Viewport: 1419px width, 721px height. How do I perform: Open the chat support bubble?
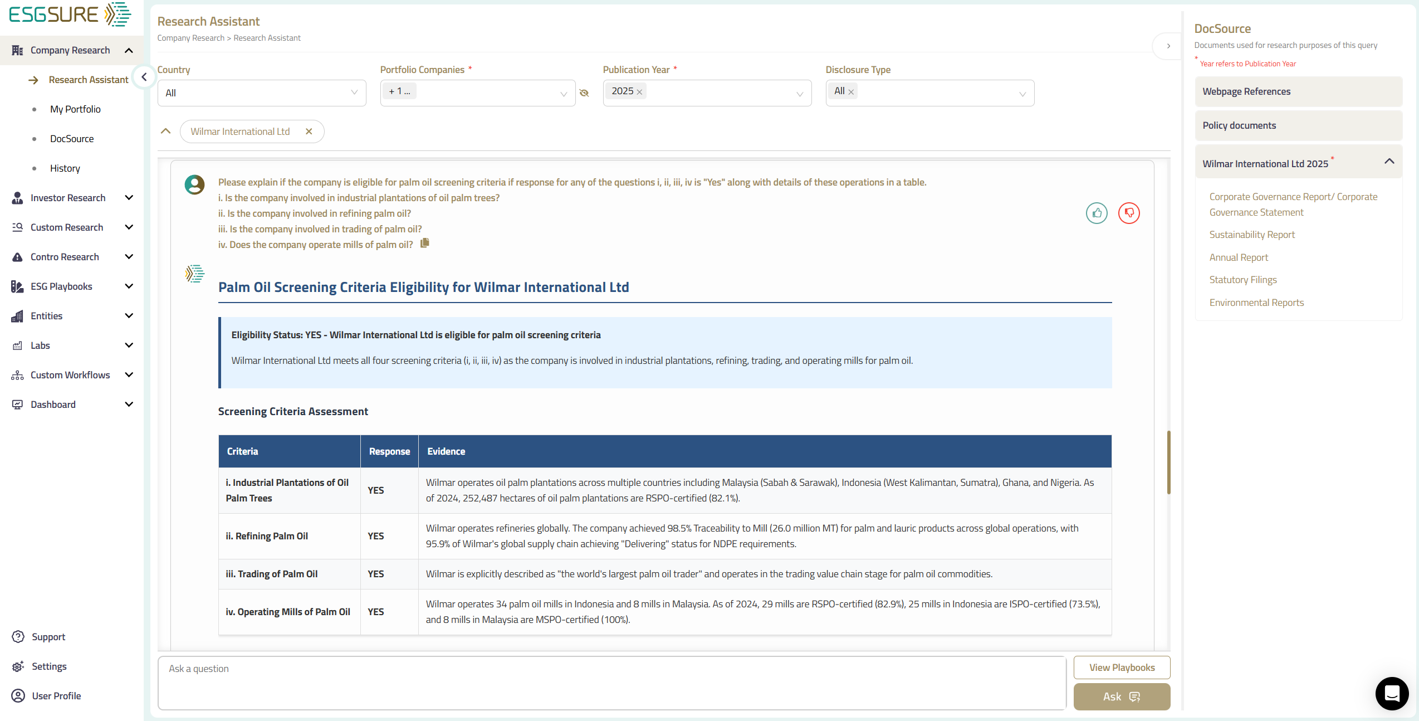(1392, 693)
